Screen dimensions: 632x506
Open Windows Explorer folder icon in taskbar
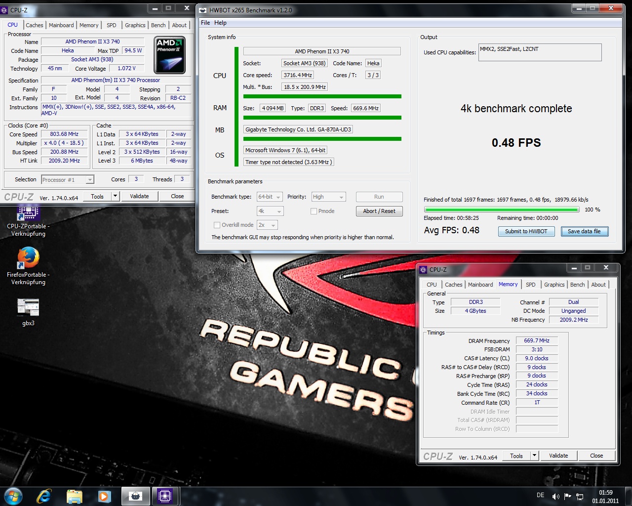click(74, 496)
